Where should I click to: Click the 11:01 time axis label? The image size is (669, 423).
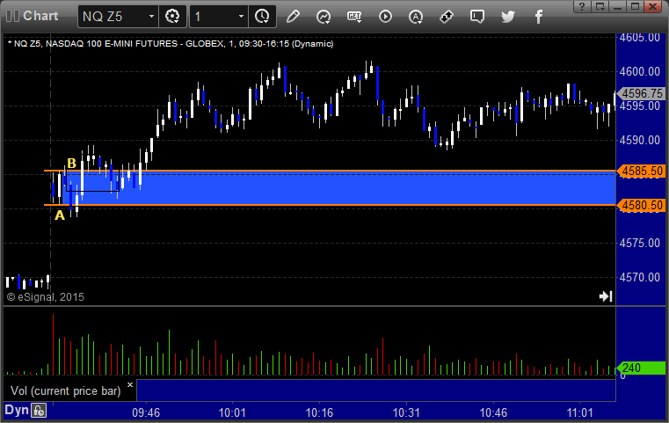click(x=580, y=412)
